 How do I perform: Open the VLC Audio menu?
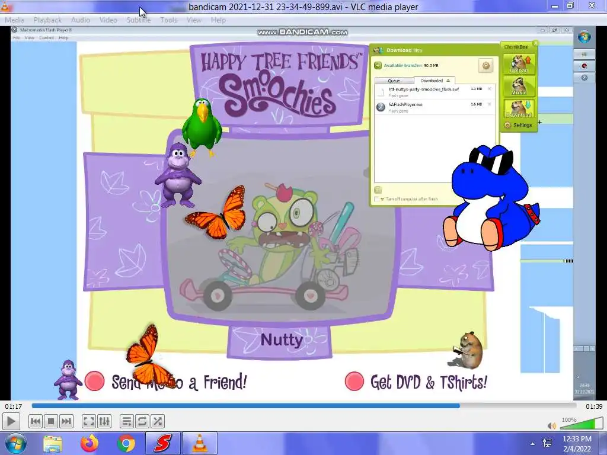tap(80, 20)
